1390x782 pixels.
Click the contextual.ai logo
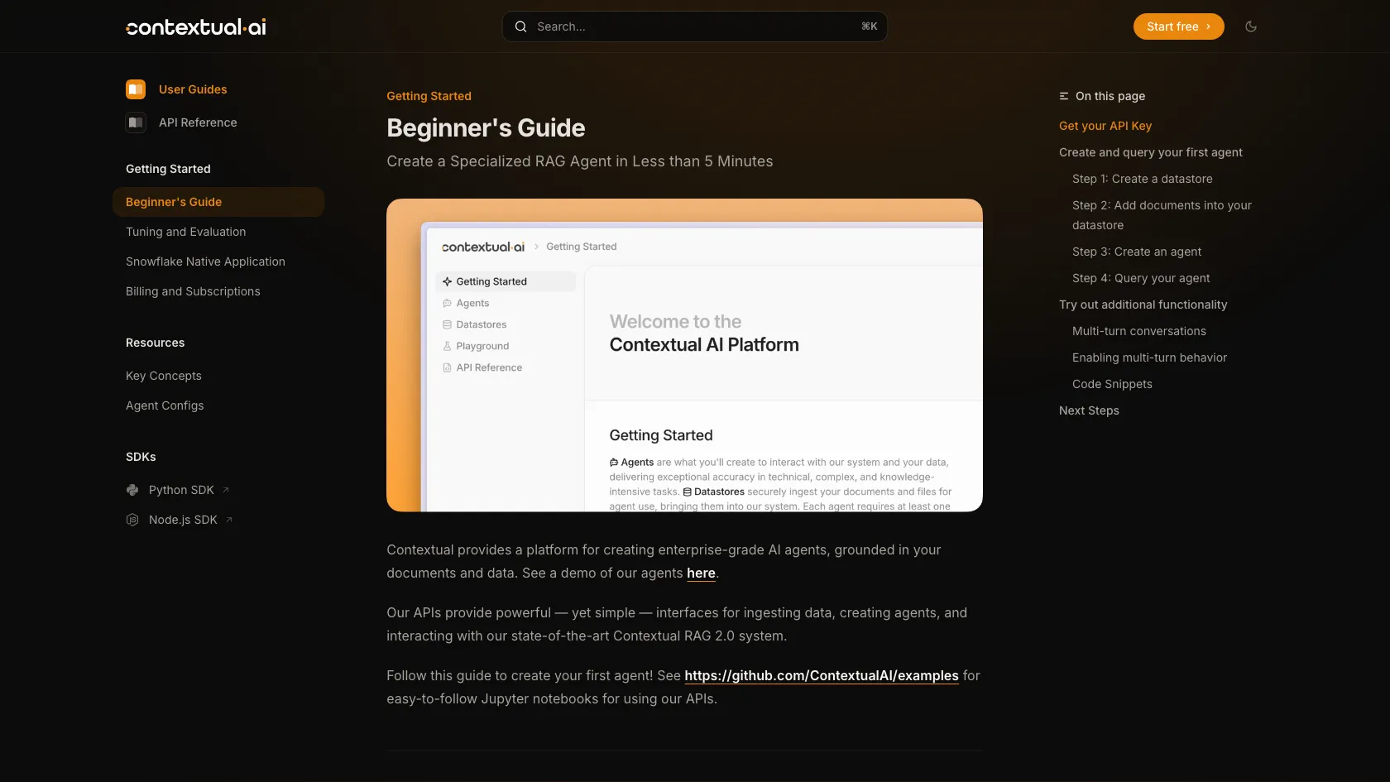click(196, 26)
